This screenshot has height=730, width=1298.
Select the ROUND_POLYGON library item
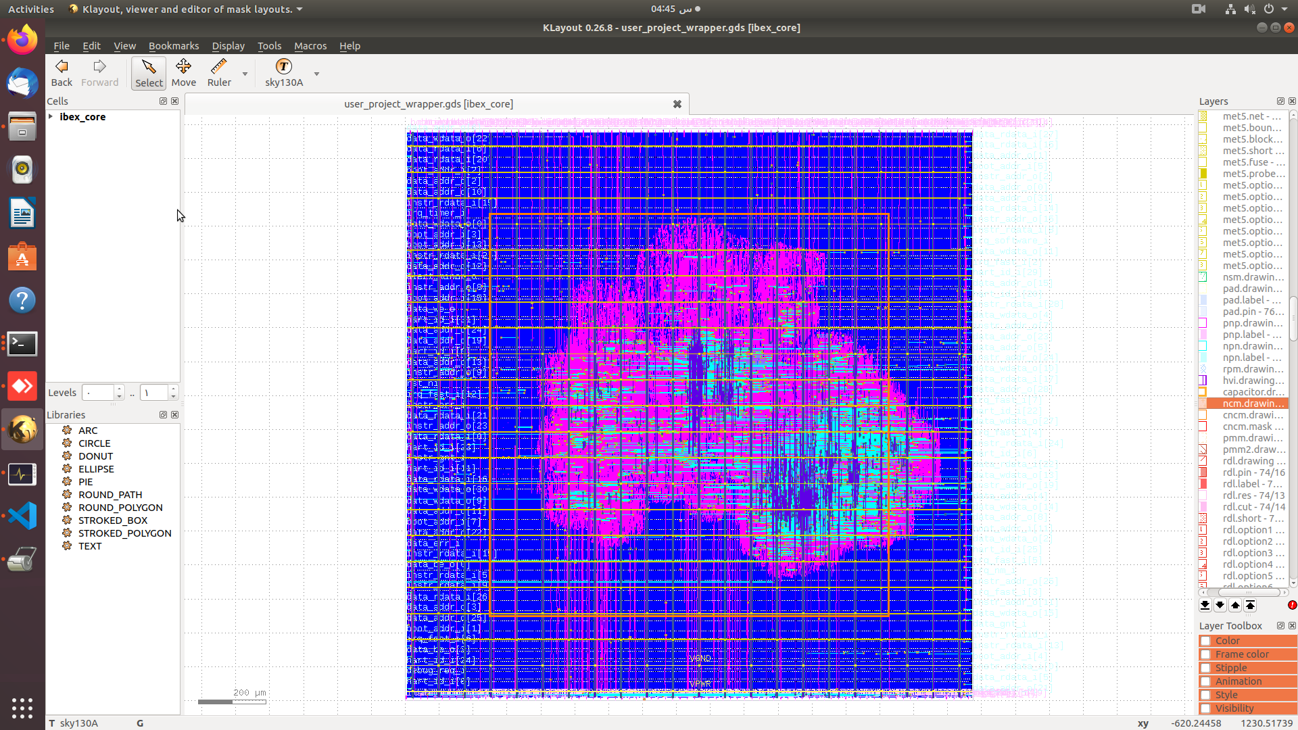[120, 508]
